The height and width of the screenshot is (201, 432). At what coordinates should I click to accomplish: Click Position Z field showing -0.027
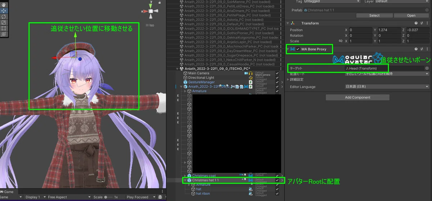tap(418, 30)
